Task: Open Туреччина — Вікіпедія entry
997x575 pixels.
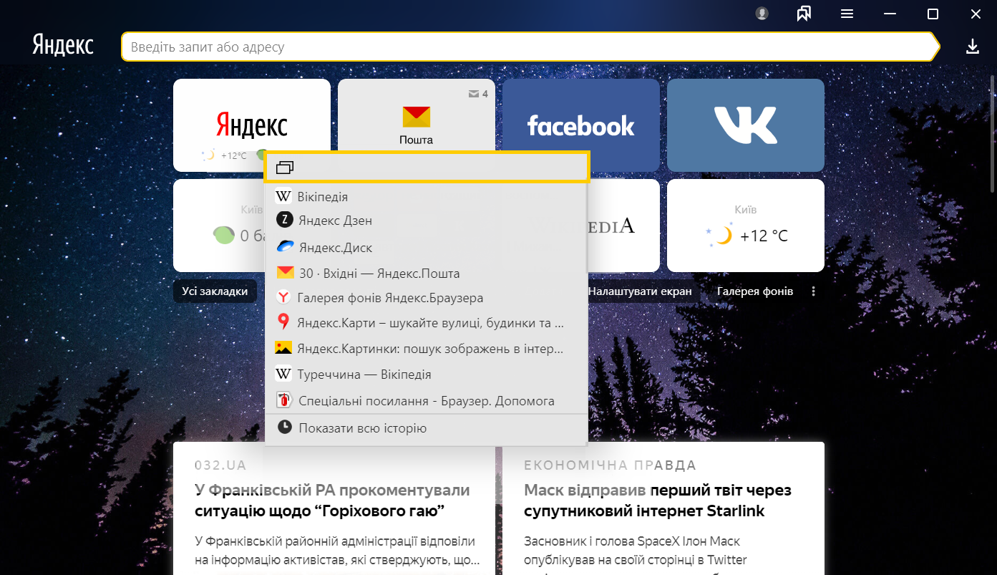Action: (427, 375)
